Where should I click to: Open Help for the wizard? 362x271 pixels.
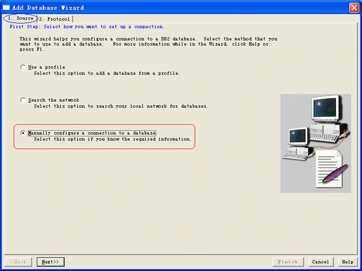347,262
